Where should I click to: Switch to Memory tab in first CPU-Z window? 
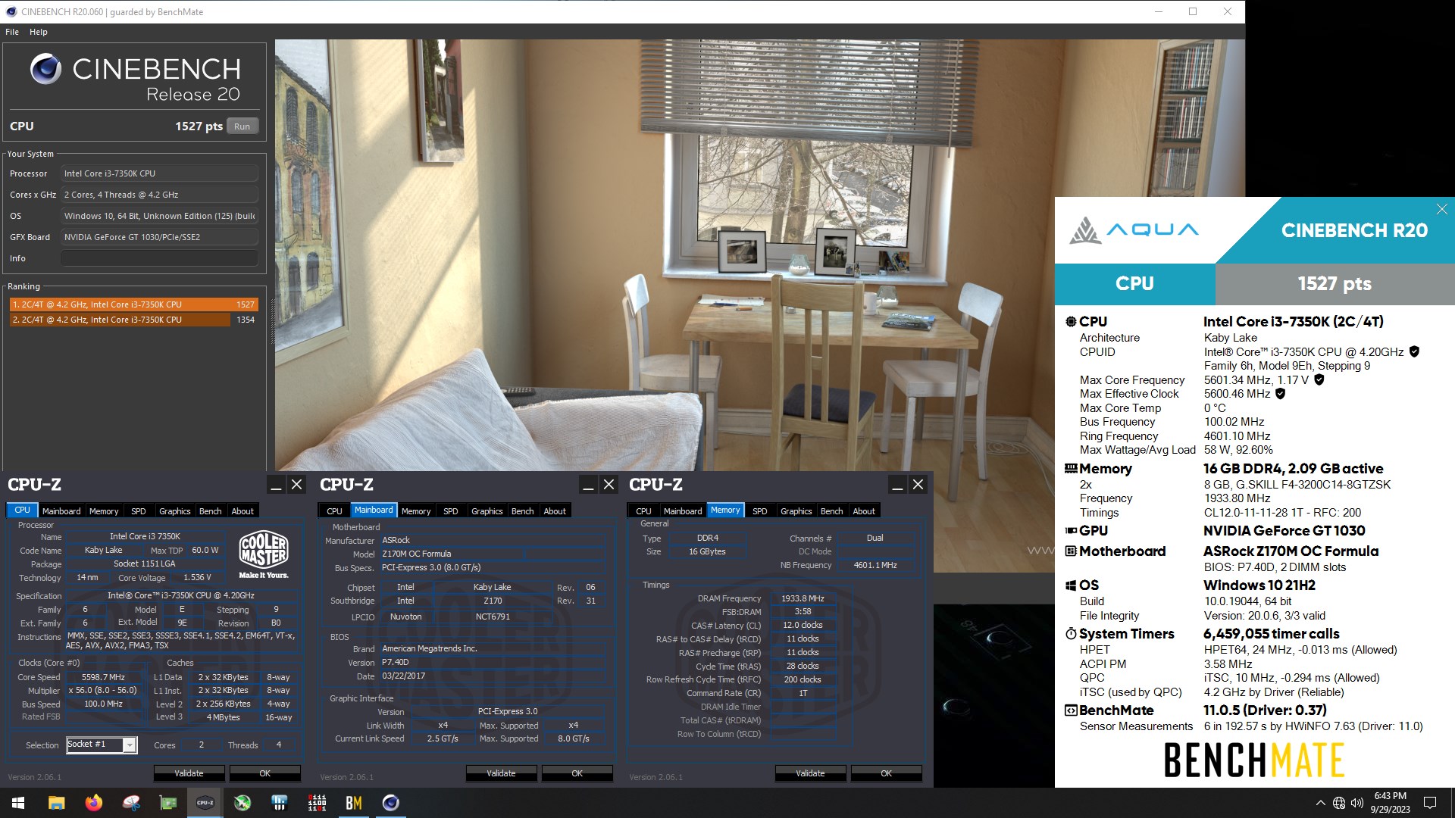tap(104, 511)
